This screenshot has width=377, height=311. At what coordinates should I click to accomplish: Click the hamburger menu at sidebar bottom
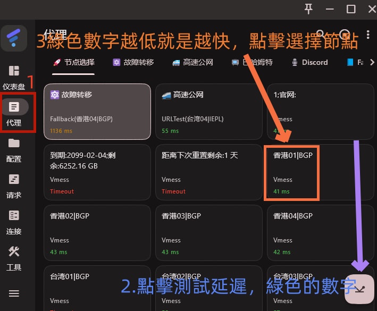[x=14, y=293]
